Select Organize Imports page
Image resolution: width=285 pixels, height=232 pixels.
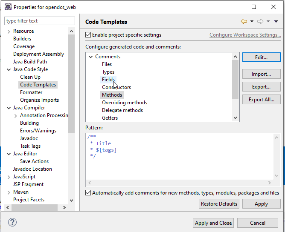pyautogui.click(x=39, y=100)
